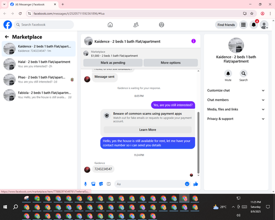
Task: Open Fabiola conversation in list
Action: click(38, 95)
